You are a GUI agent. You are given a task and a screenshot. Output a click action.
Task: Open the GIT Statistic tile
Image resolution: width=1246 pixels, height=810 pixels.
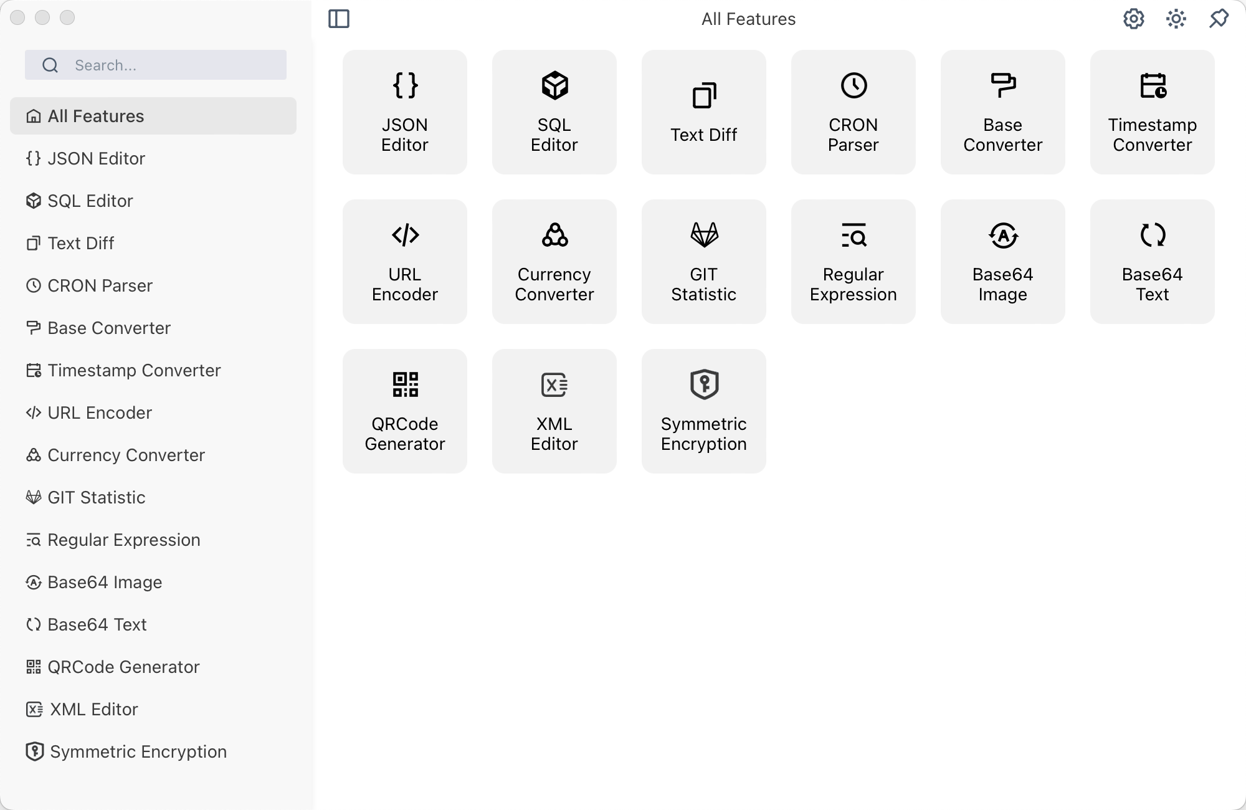pyautogui.click(x=703, y=262)
